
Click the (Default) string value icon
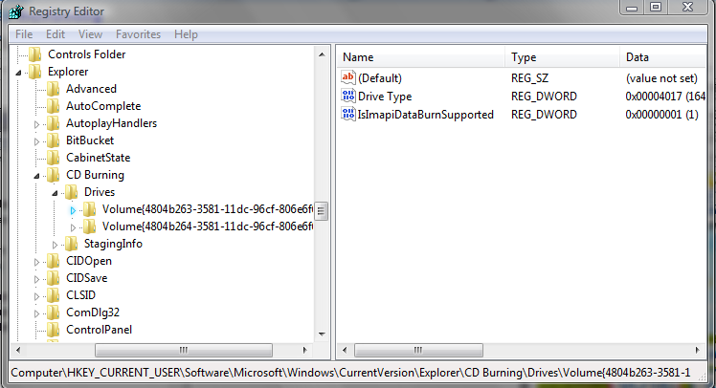click(x=348, y=77)
